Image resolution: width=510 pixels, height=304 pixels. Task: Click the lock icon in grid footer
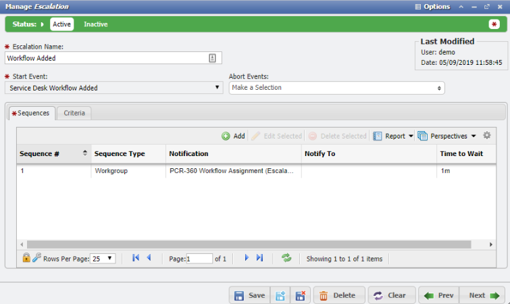tap(26, 258)
